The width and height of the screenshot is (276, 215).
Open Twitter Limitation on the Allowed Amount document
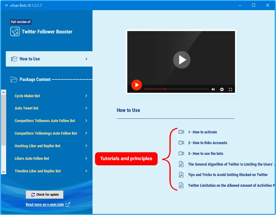coord(231,185)
